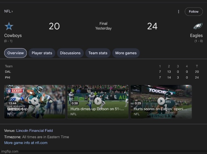Click the Final Yesterday status text
Viewport: 207px width, 154px height.
pyautogui.click(x=103, y=26)
